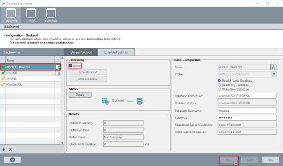Select PostgreSQL in the backend list

(x=30, y=84)
